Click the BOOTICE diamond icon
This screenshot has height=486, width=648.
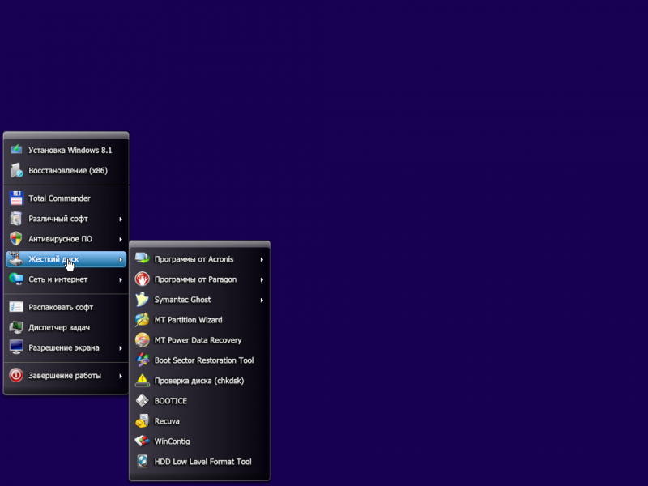click(143, 400)
